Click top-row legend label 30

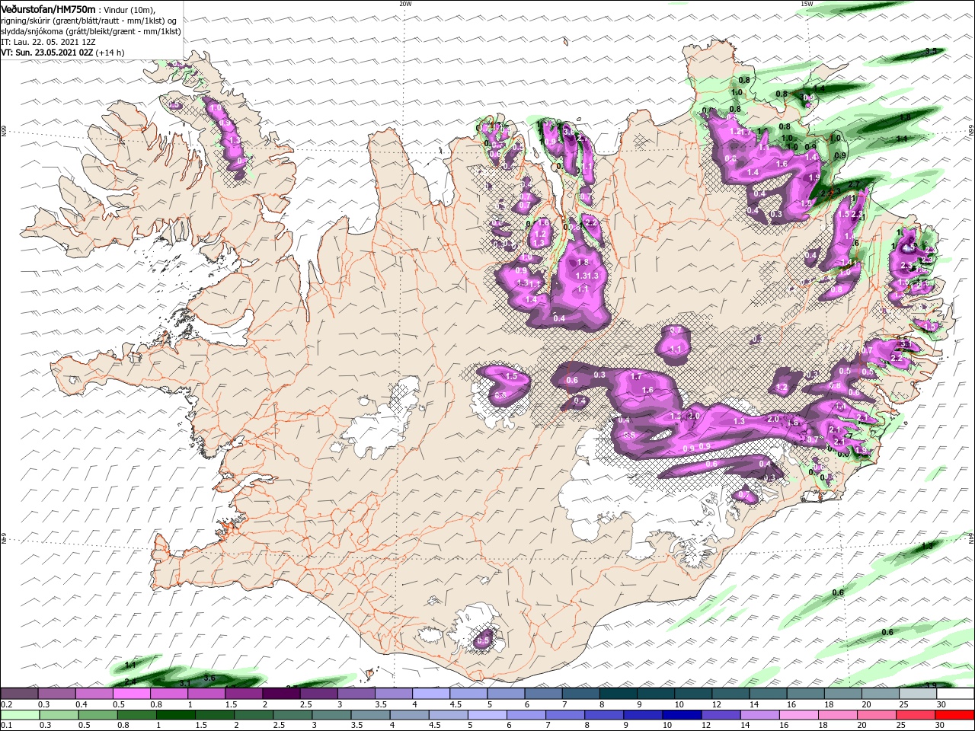(941, 704)
